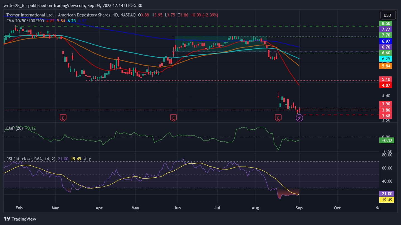This screenshot has width=401, height=225.
Task: Click the 5.10 red price label
Action: (x=386, y=79)
